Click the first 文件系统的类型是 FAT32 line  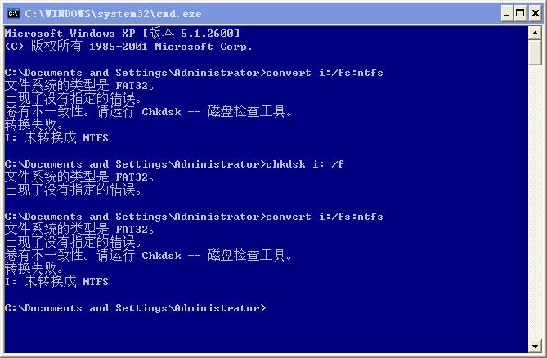tap(79, 85)
